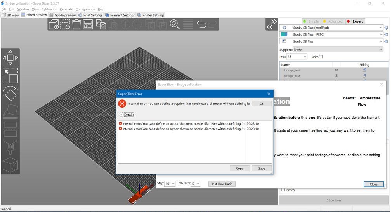The height and width of the screenshot is (212, 392).
Task: Click the Name column header in object list
Action: (x=285, y=65)
